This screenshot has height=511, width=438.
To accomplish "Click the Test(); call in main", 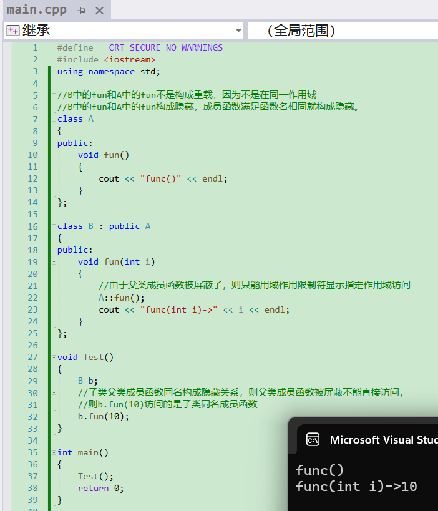I will (x=95, y=477).
